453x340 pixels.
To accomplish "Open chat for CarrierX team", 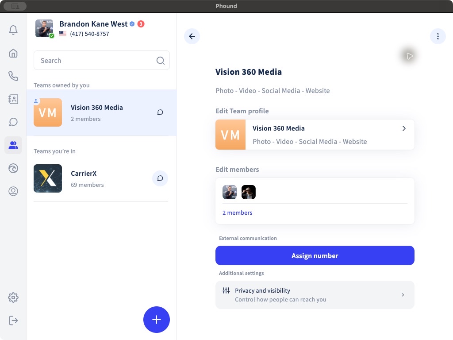I will coord(160,178).
